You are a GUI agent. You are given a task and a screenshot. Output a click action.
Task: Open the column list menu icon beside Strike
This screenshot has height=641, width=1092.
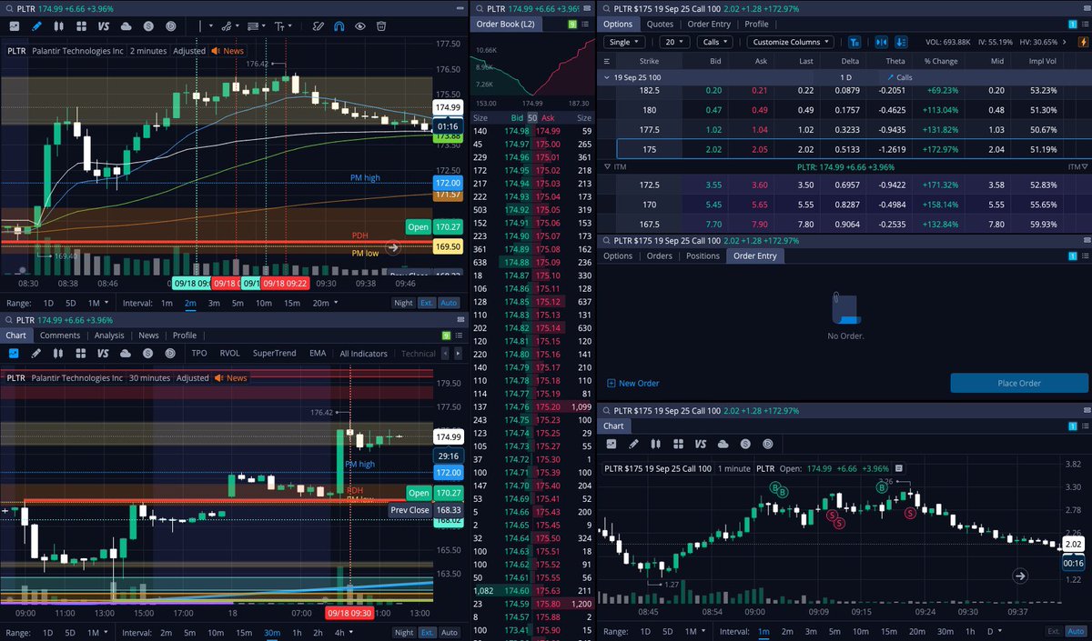tap(607, 61)
